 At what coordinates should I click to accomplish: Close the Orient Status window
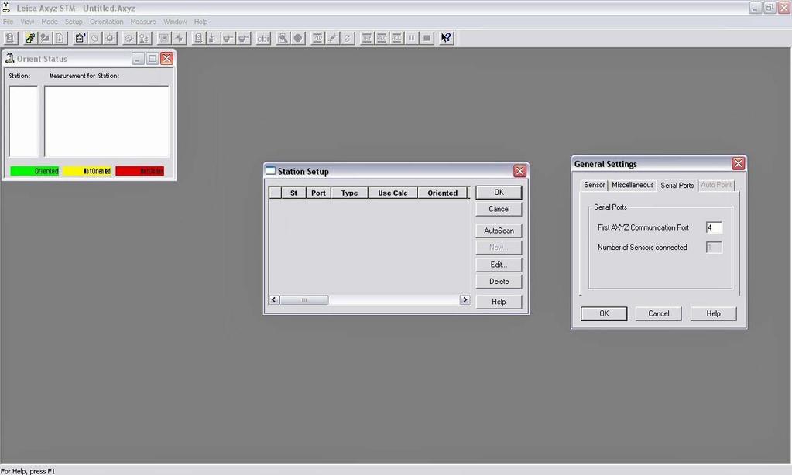pyautogui.click(x=166, y=59)
